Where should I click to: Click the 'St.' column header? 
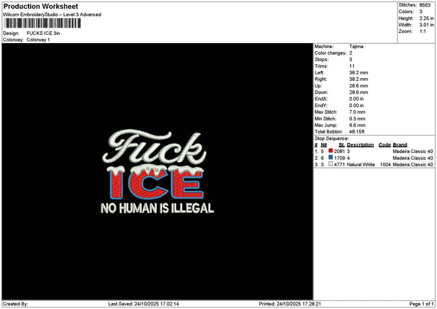click(x=342, y=145)
